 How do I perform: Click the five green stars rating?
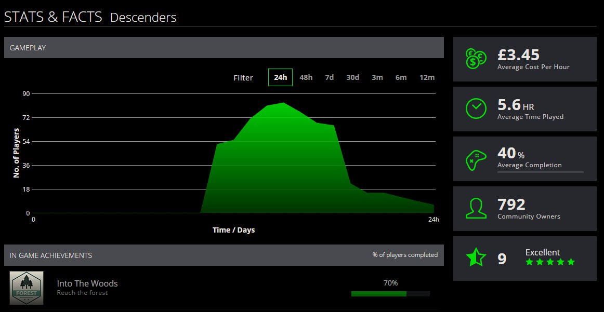tap(550, 262)
